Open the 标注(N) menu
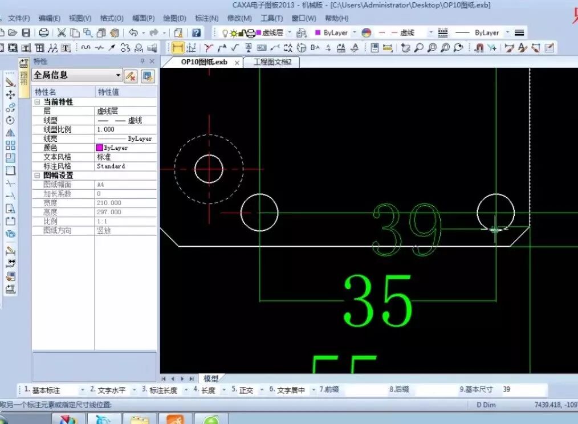The height and width of the screenshot is (424, 578). click(206, 18)
